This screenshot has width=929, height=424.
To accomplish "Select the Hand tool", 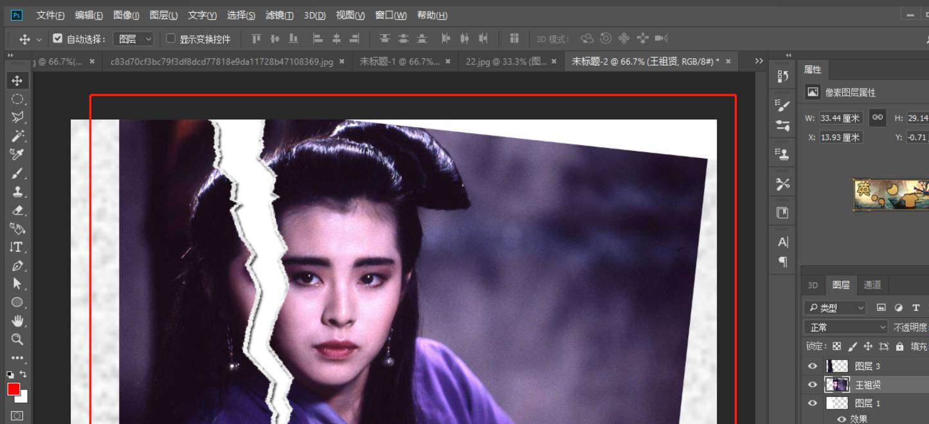I will pyautogui.click(x=17, y=321).
